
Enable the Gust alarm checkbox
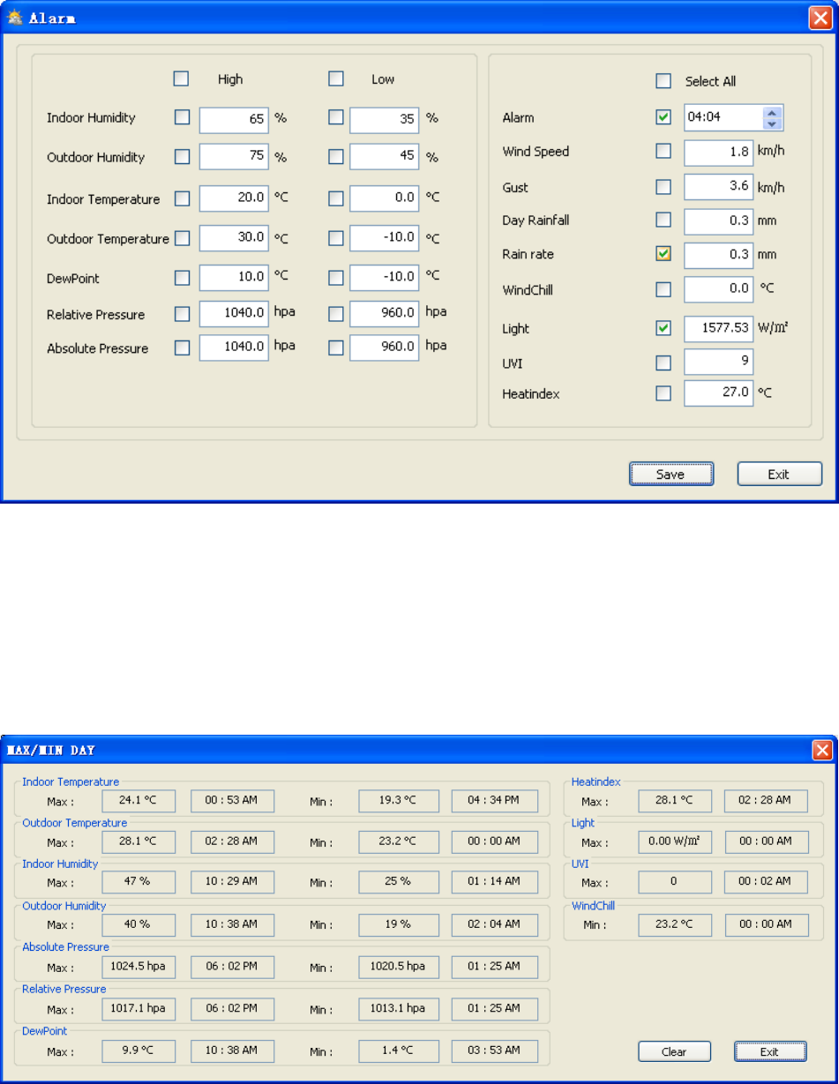point(663,187)
